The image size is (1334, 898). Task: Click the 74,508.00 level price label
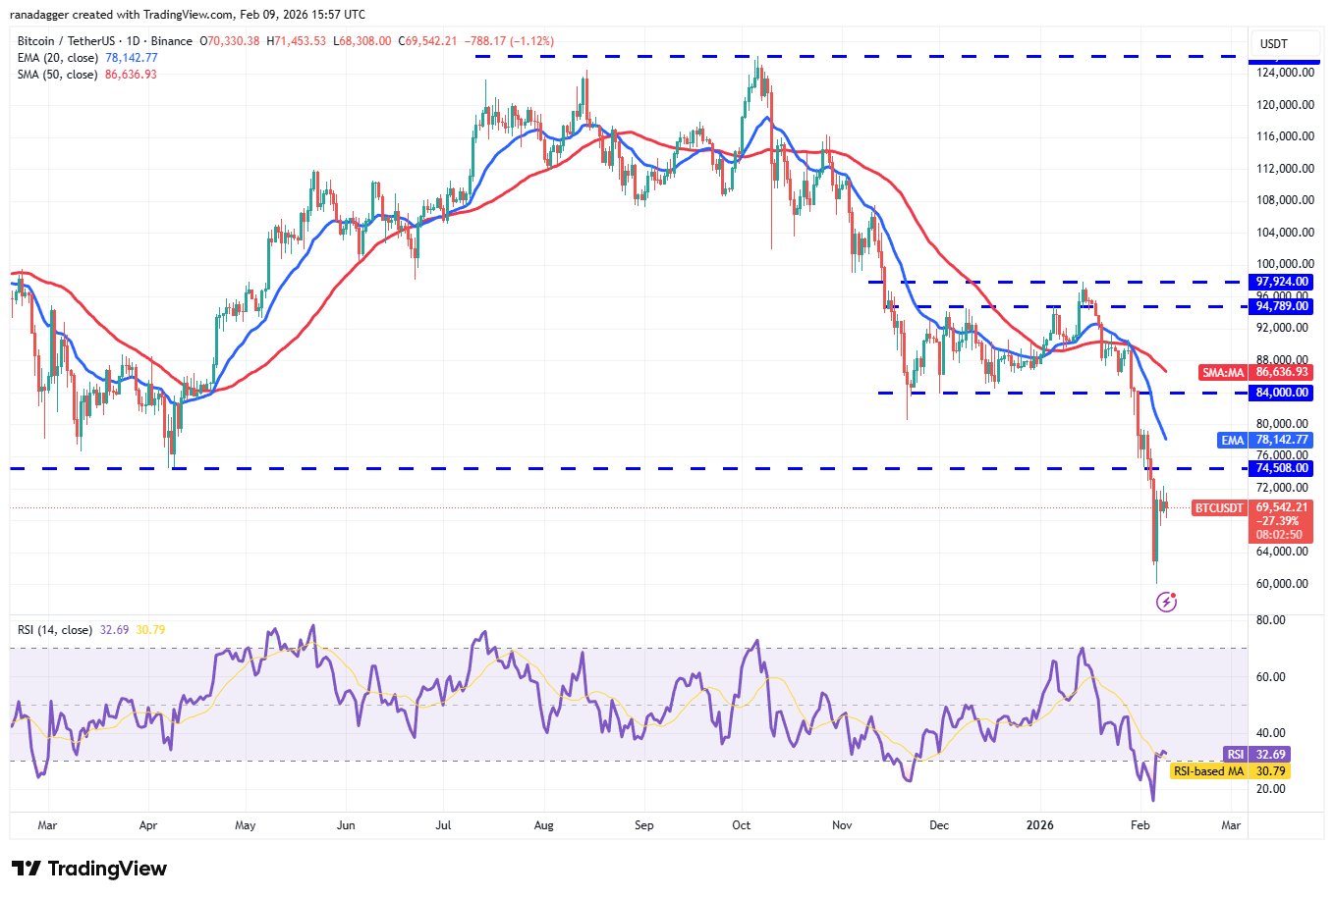1281,468
